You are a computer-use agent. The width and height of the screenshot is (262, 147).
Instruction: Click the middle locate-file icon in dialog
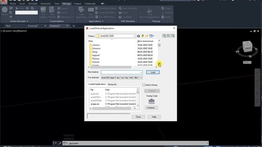(x=168, y=36)
